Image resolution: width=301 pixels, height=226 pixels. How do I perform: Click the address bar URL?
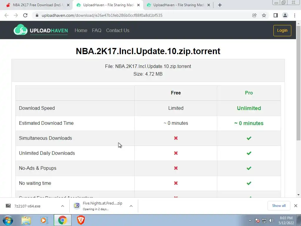[102, 15]
